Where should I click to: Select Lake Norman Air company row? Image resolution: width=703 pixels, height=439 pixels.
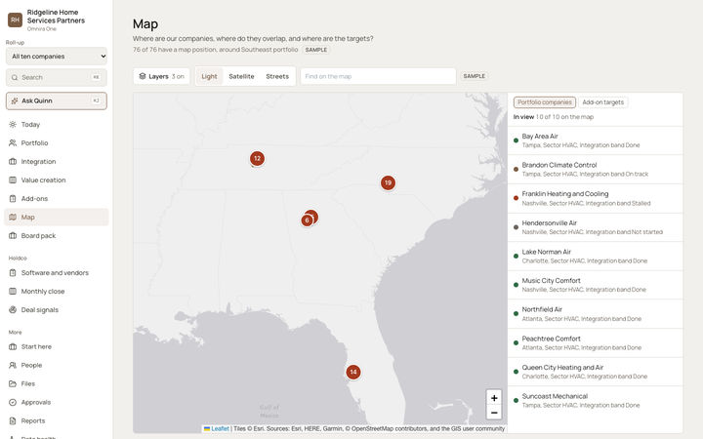(596, 257)
